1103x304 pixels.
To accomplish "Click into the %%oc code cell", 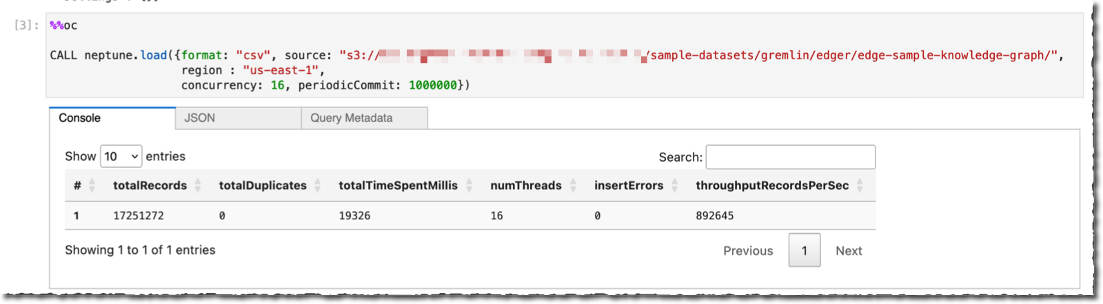I will coord(565,55).
